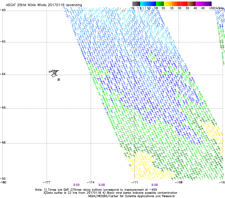Click the '30' legend scale label
The image size is (225, 198).
pos(179,8)
